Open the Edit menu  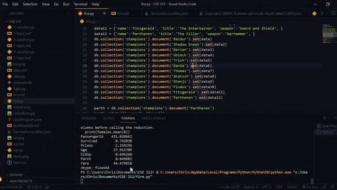pos(15,4)
